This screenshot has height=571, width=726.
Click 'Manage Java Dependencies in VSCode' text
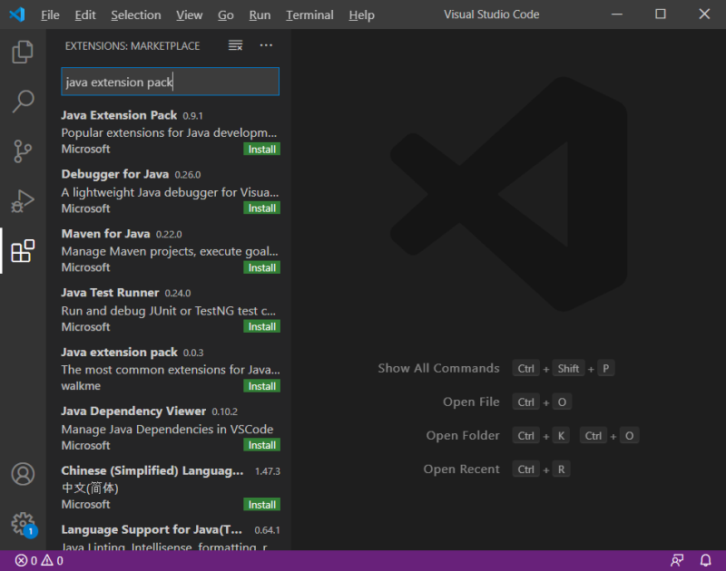tap(167, 429)
